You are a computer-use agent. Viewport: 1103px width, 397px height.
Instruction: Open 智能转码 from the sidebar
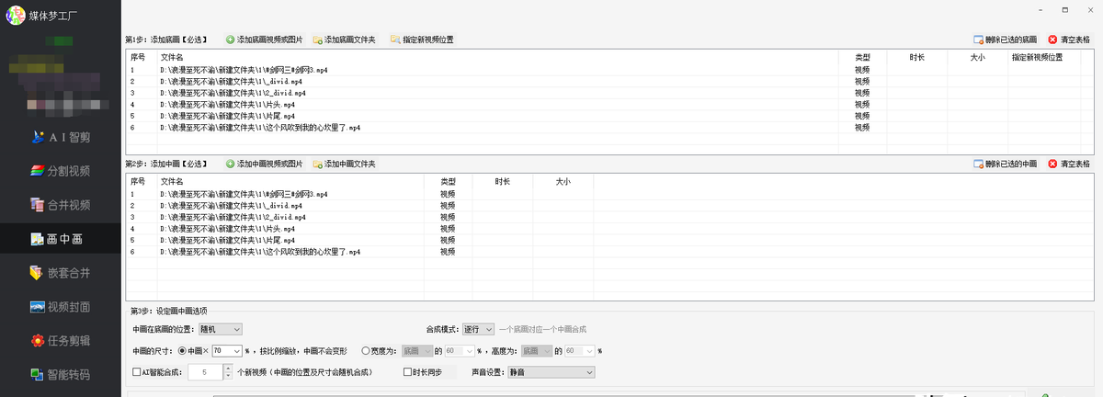61,374
